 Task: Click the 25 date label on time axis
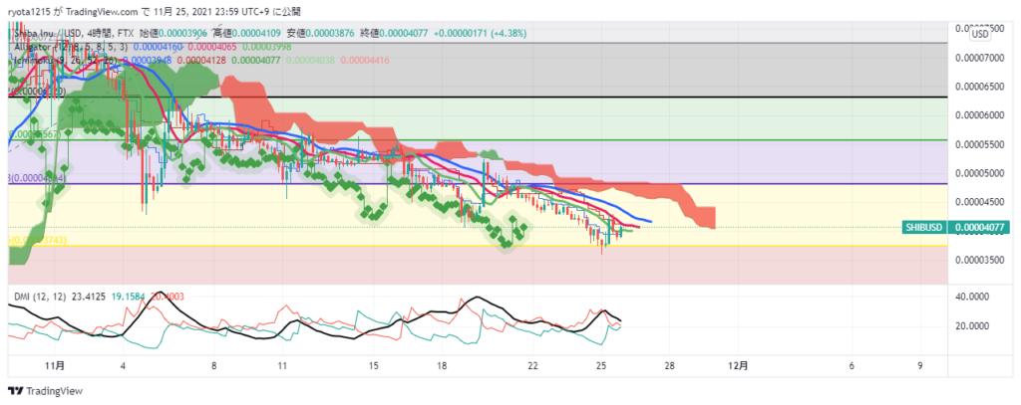click(x=601, y=366)
